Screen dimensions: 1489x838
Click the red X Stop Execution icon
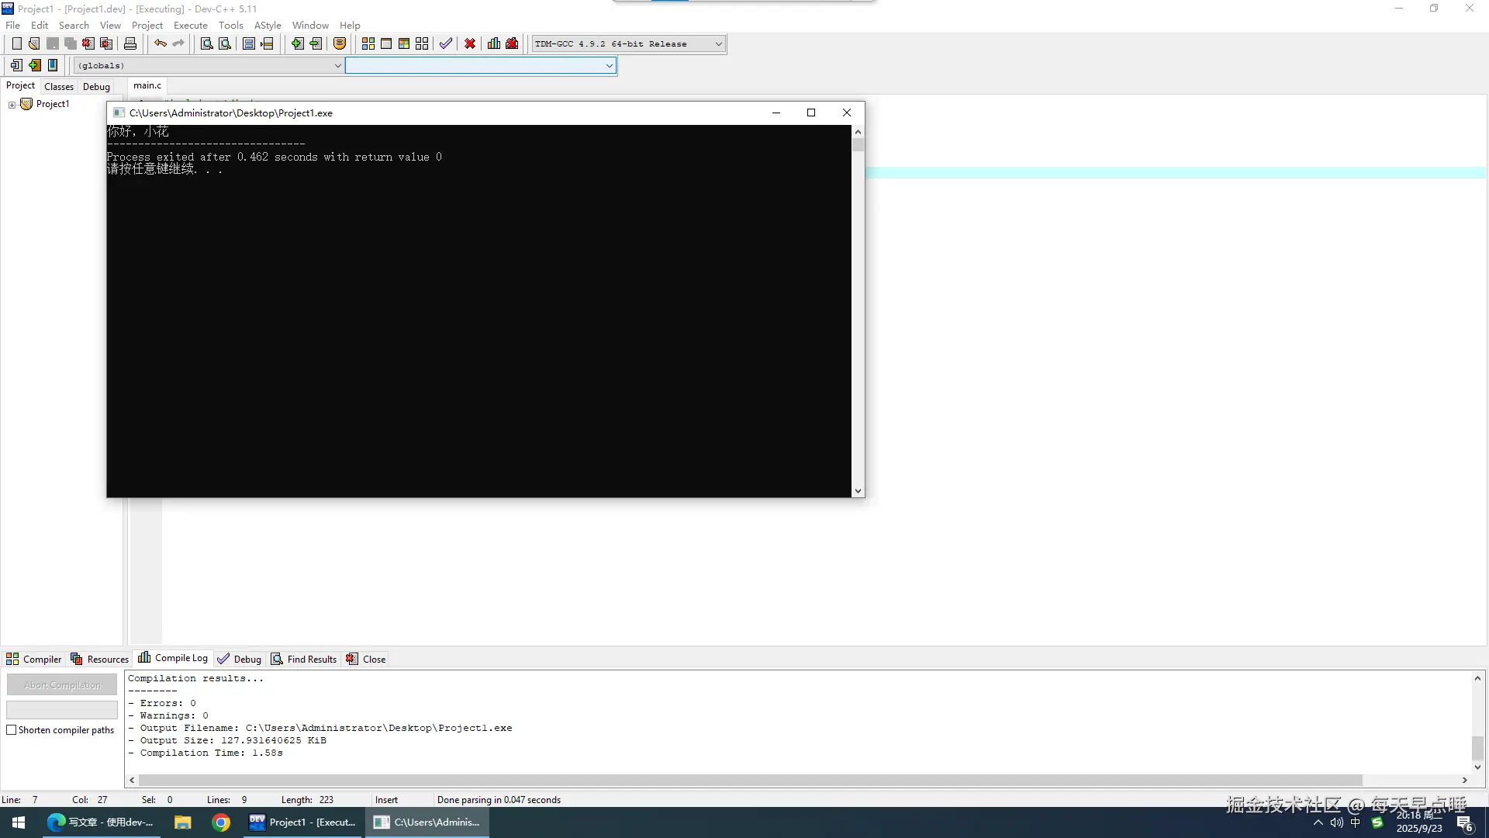[x=470, y=43]
